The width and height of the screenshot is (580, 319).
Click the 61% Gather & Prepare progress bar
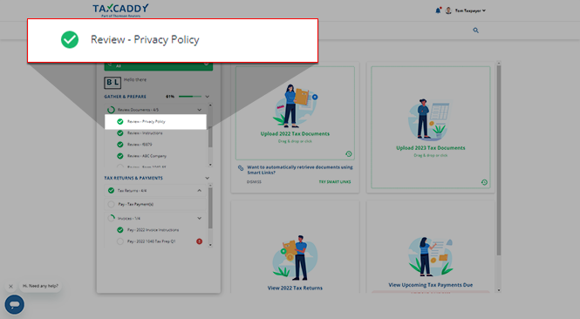(x=190, y=97)
